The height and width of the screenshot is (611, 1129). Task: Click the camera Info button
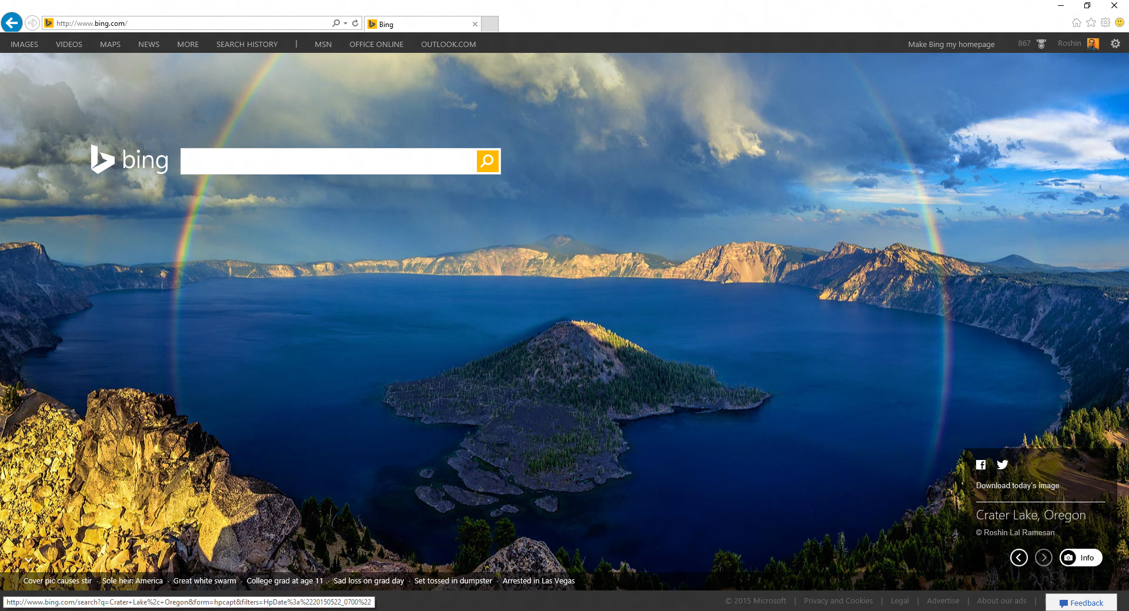click(1081, 558)
